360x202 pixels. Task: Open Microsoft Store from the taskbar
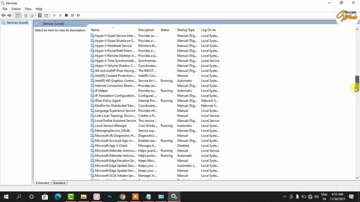pos(45,197)
